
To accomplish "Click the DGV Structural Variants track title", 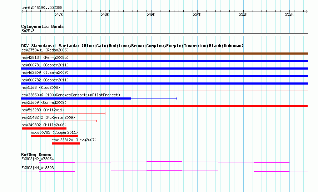I will click(x=133, y=46).
